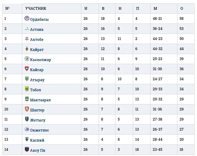Click the Кайсар club logo icon

[x=27, y=69]
